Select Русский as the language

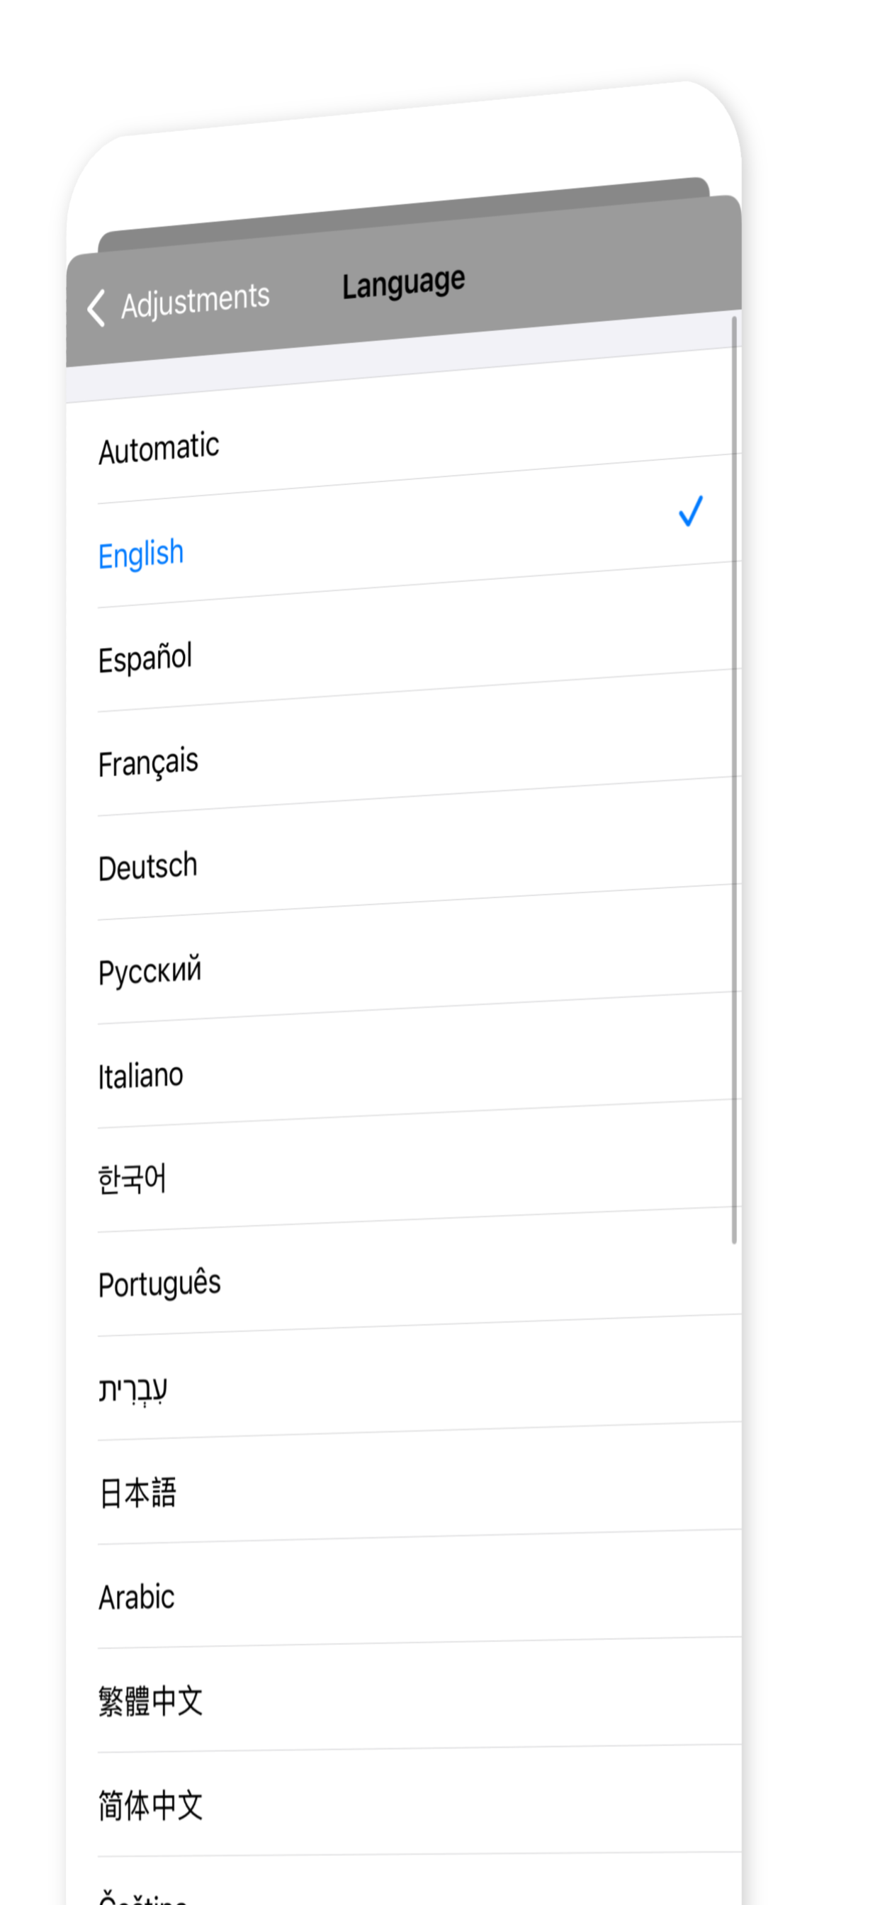pyautogui.click(x=150, y=971)
